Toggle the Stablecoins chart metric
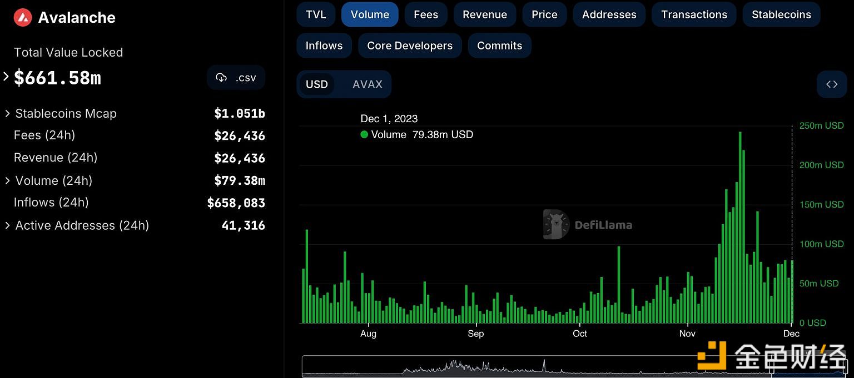The image size is (854, 378). 781,14
